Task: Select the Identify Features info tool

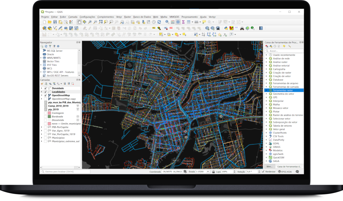Action: (167, 22)
